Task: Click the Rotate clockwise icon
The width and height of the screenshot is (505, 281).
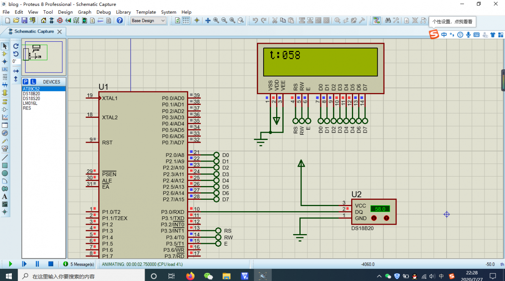Action: [16, 46]
